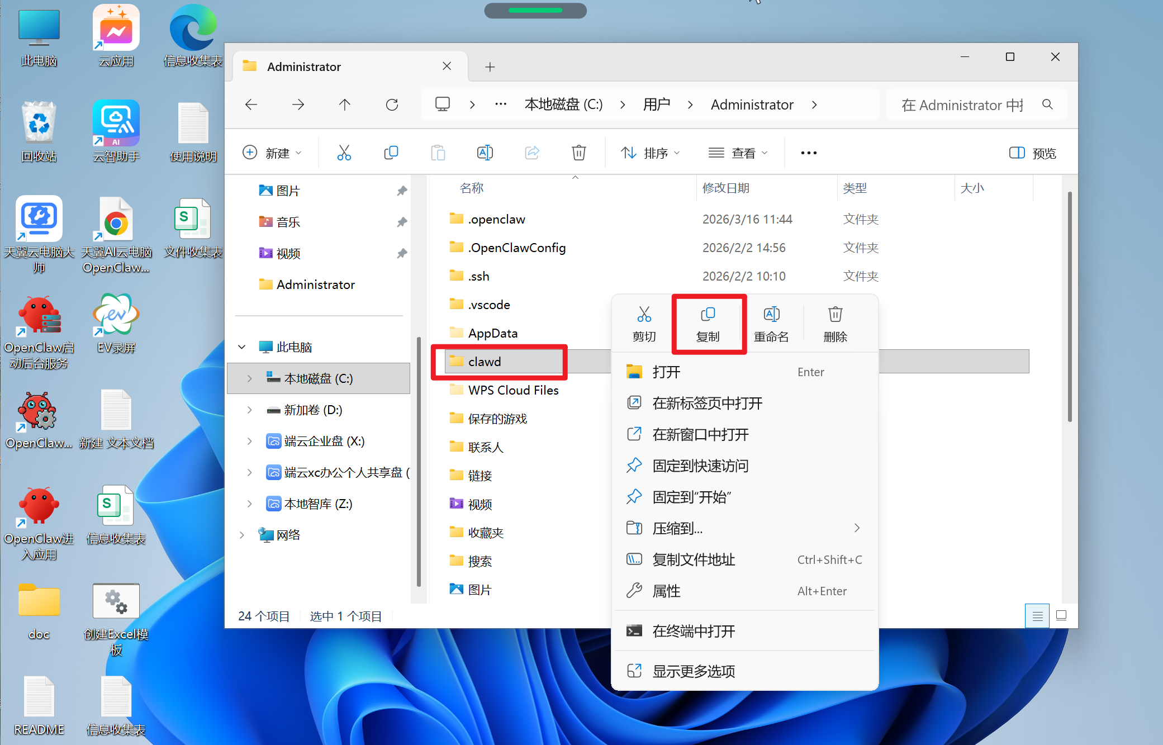Click the up-directory arrow

pyautogui.click(x=345, y=105)
